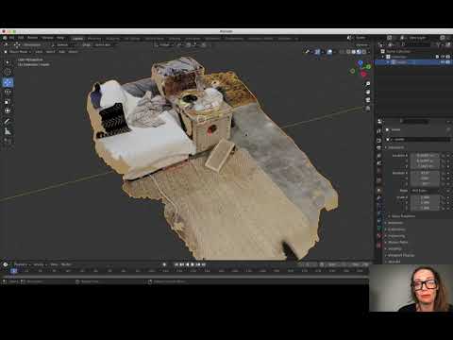
Task: Click the timeline current frame playhead
Action: point(13,271)
